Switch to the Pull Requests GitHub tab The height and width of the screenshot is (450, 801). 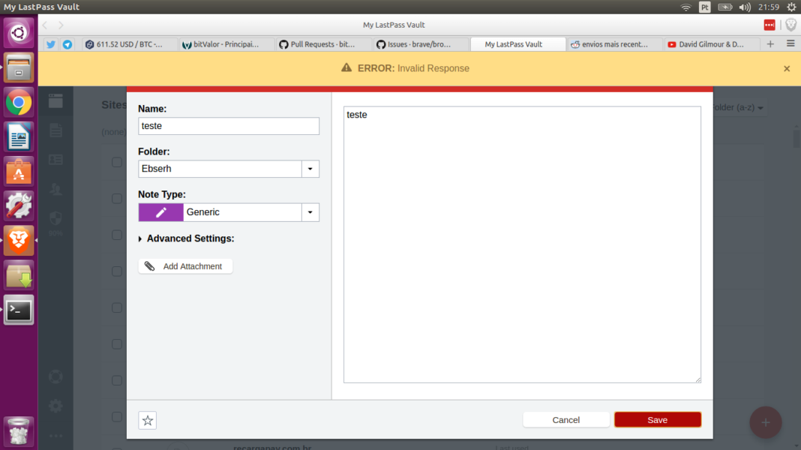click(x=322, y=44)
